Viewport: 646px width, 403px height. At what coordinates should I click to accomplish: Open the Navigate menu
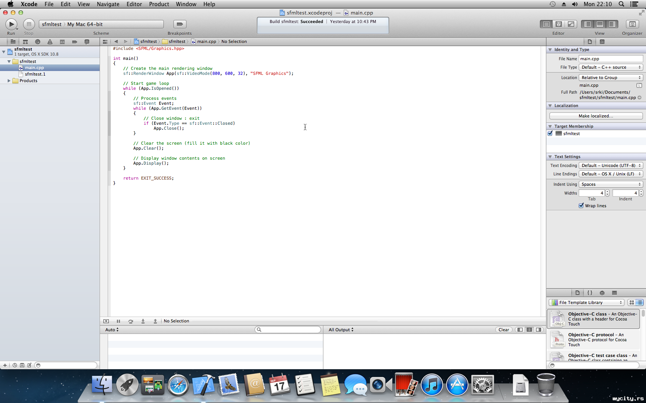pyautogui.click(x=108, y=4)
